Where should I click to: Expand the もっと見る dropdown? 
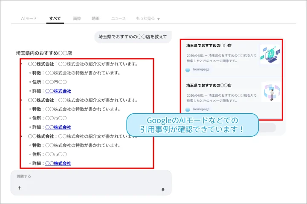(148, 19)
